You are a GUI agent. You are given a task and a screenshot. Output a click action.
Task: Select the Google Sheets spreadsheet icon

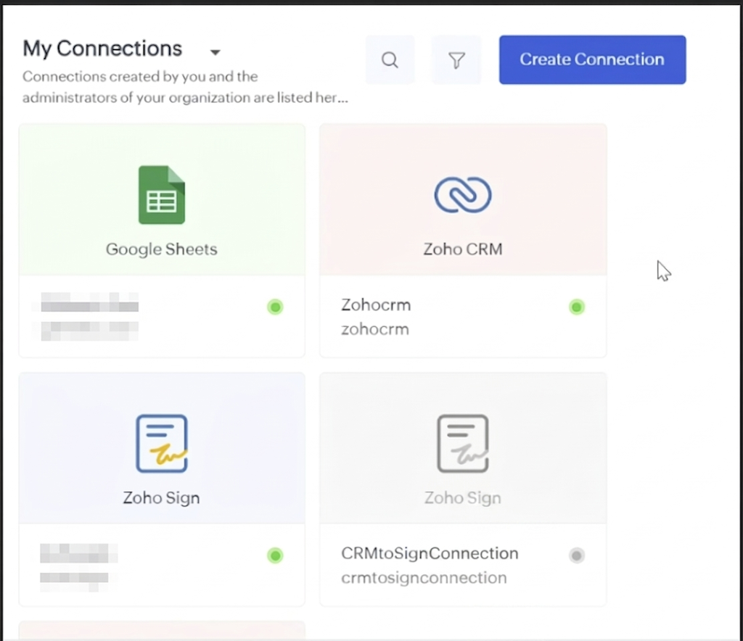162,194
